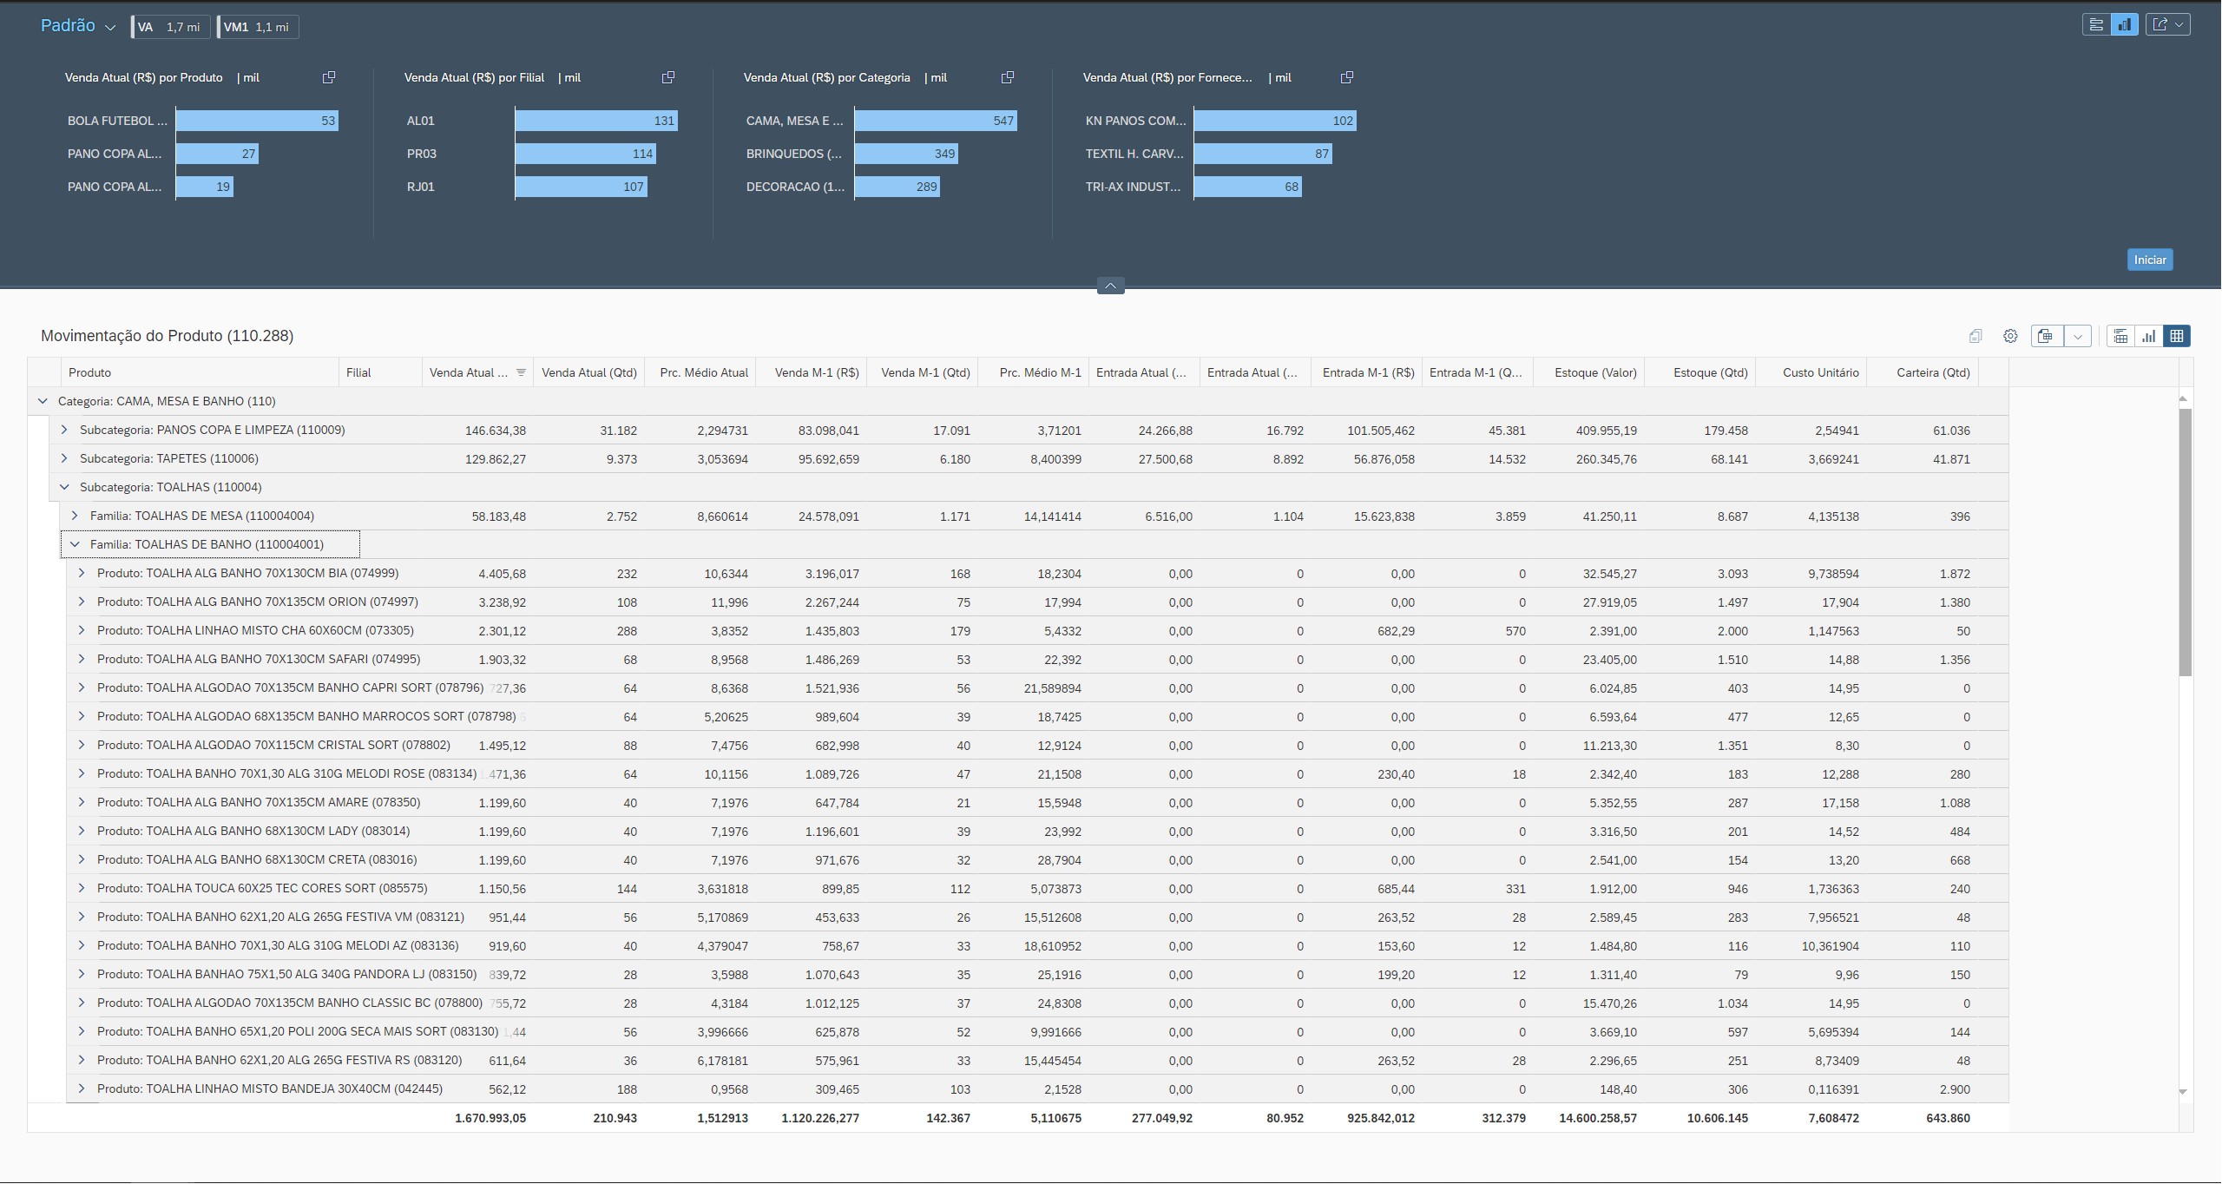Open export options dropdown arrow
Image resolution: width=2222 pixels, height=1184 pixels.
tap(2078, 336)
